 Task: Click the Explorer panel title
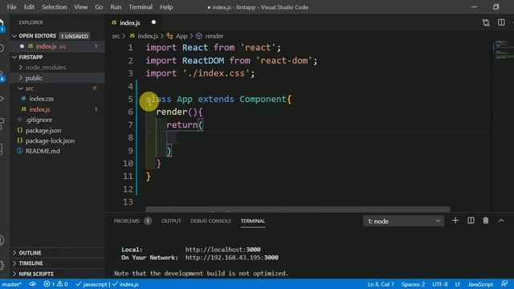tap(31, 22)
